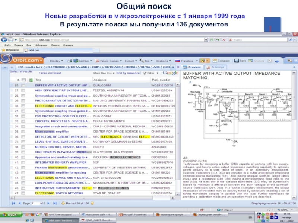Go to previous results page arrow
The height and width of the screenshot is (223, 298).
19,203
